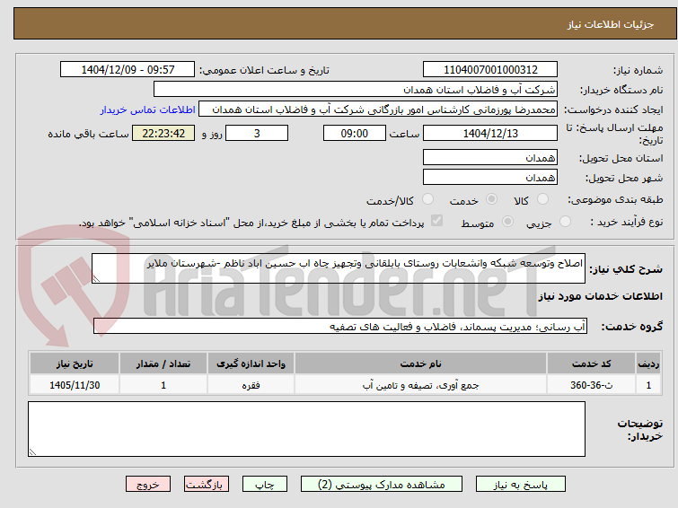Select the کالا radio button
This screenshot has width=678, height=508.
pos(542,199)
